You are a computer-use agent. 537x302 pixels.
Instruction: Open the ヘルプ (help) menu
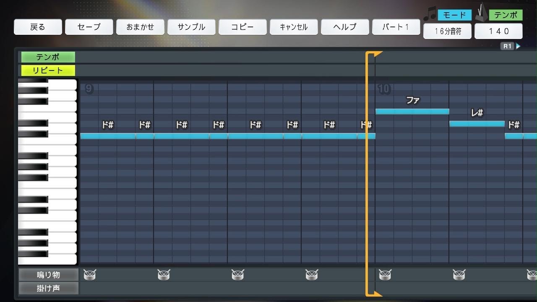(x=345, y=27)
